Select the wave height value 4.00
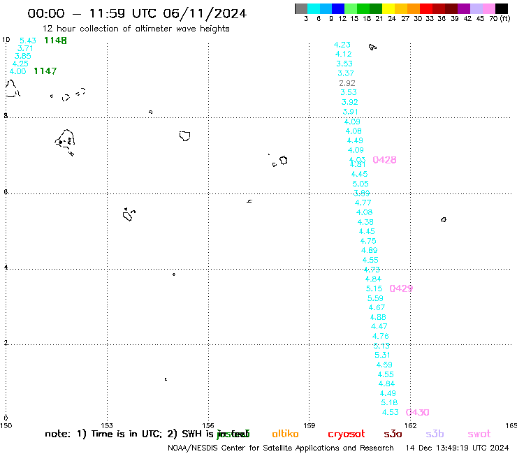 [17, 71]
